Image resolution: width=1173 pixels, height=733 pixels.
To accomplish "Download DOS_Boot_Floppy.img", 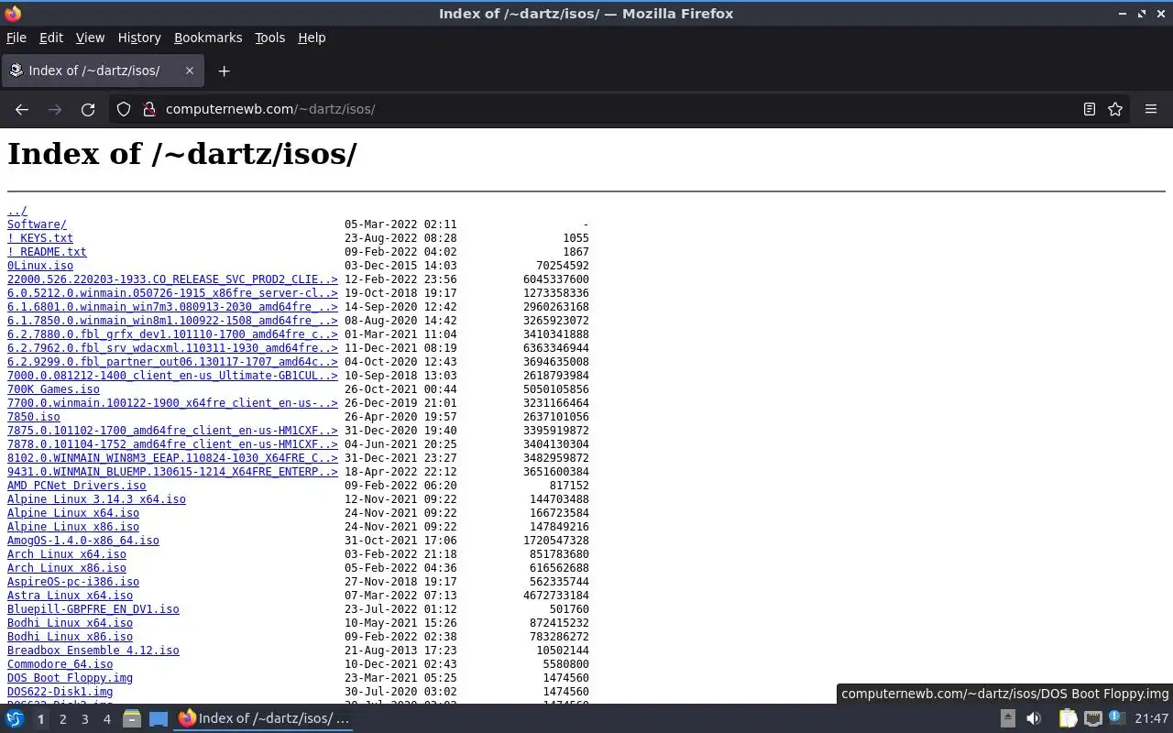I will pos(70,678).
